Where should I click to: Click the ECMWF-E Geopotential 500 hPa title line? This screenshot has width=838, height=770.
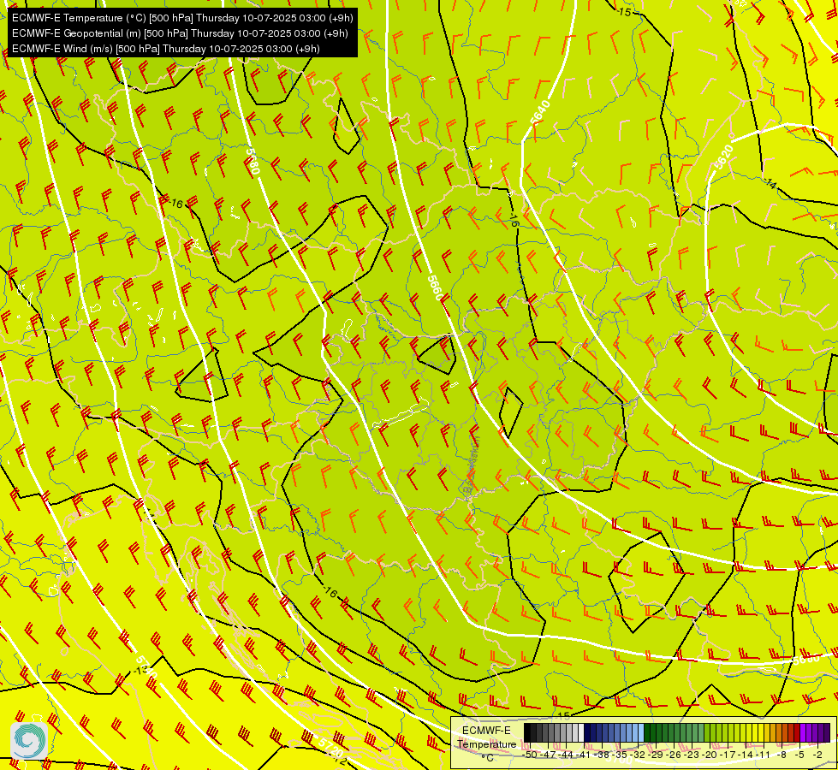point(180,33)
